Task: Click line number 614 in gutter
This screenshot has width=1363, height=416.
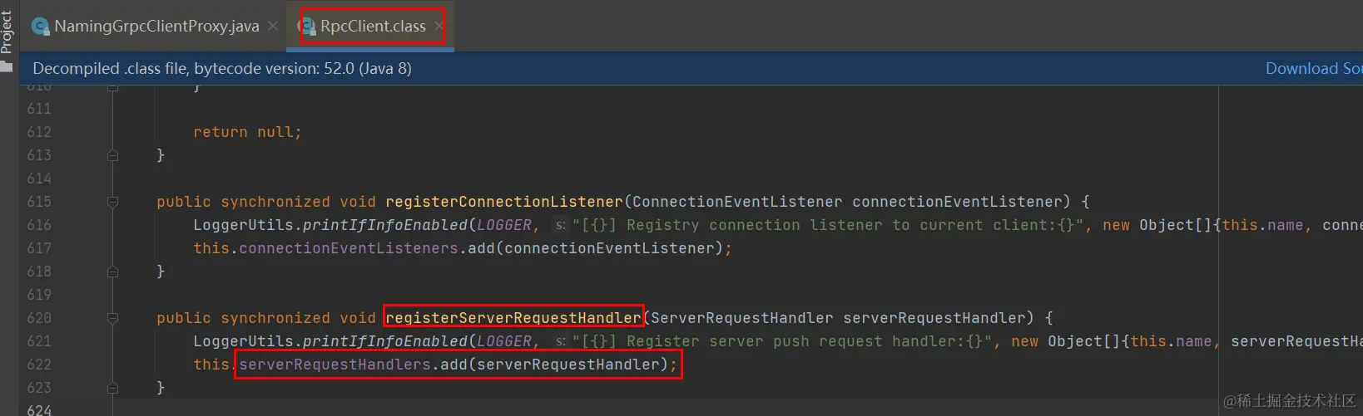Action: [39, 179]
